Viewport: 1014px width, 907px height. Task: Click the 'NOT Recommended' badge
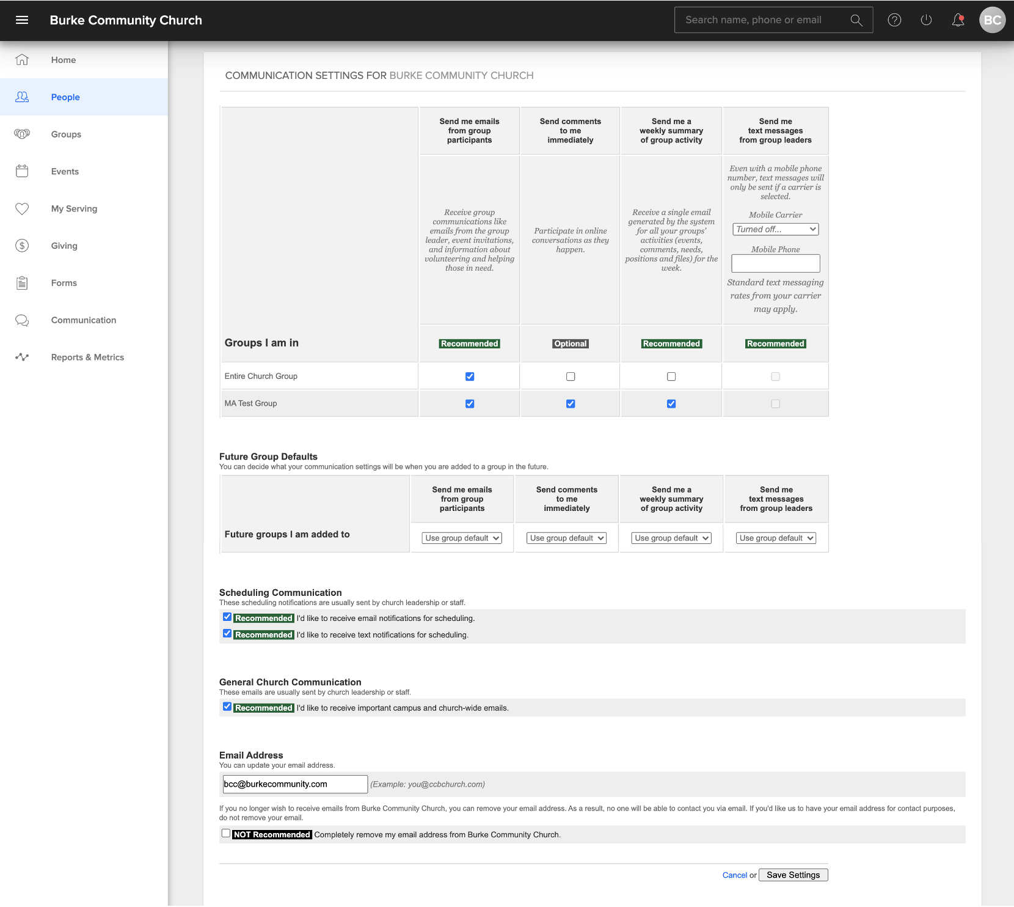coord(272,835)
